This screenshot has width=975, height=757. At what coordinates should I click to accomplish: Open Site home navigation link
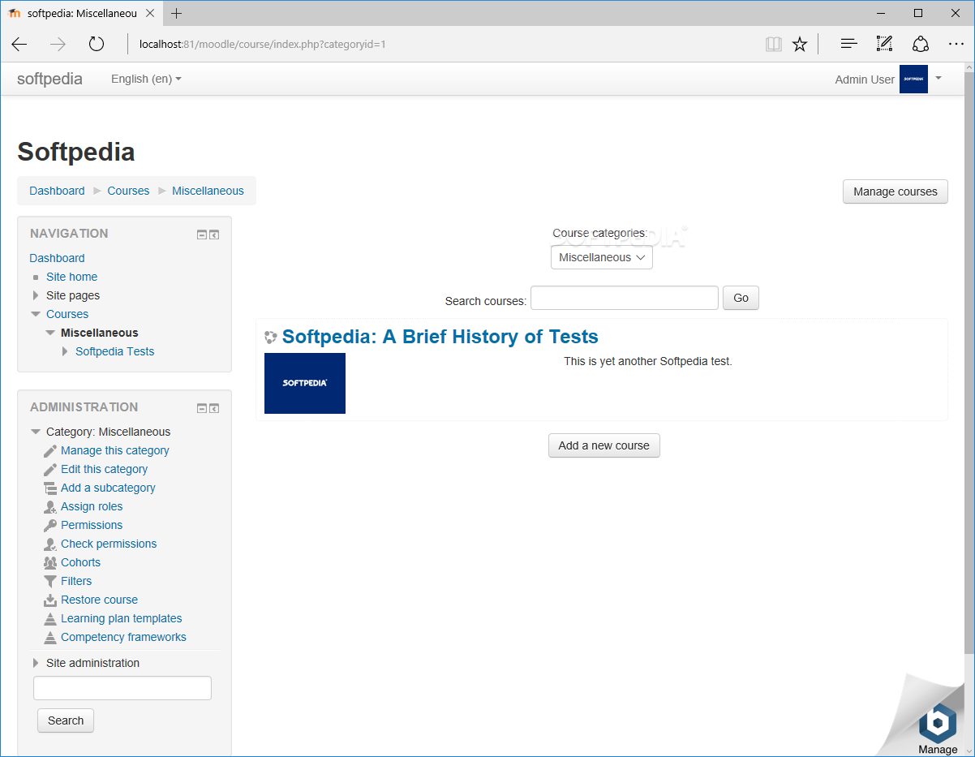tap(71, 277)
